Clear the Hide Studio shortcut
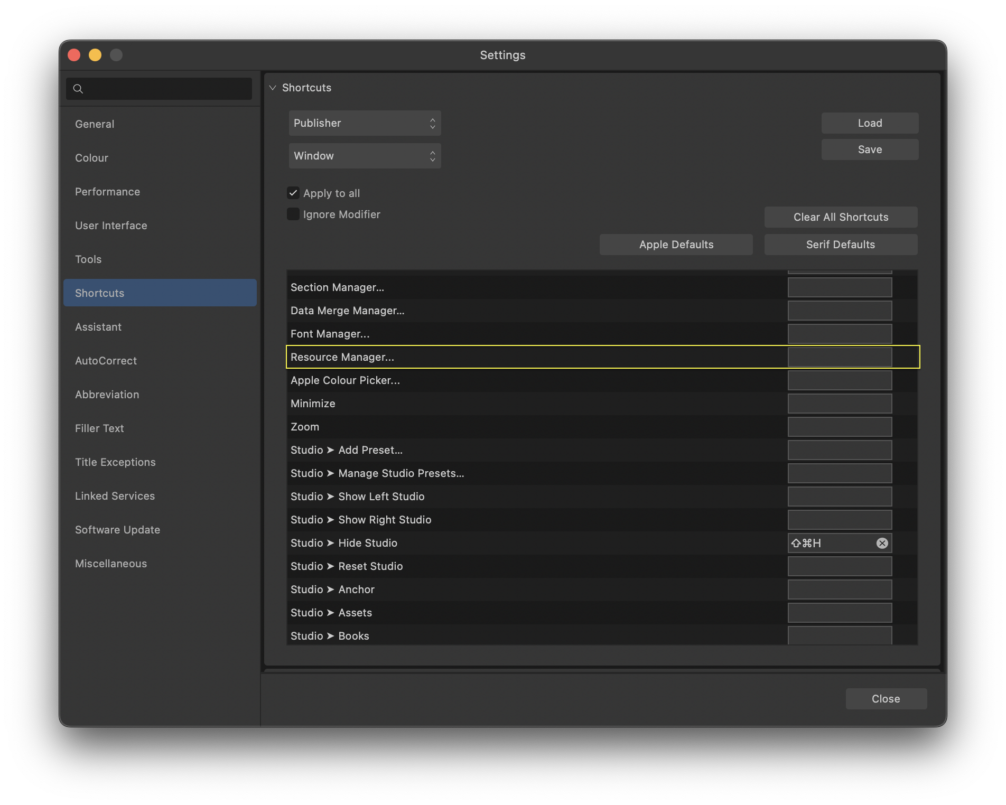The height and width of the screenshot is (805, 1006). tap(881, 542)
